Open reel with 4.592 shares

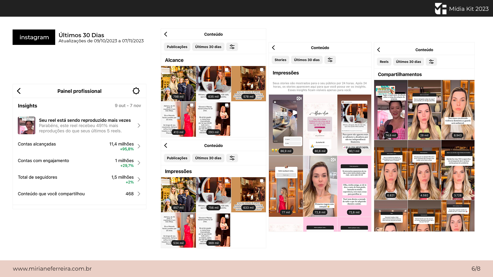pos(424,170)
